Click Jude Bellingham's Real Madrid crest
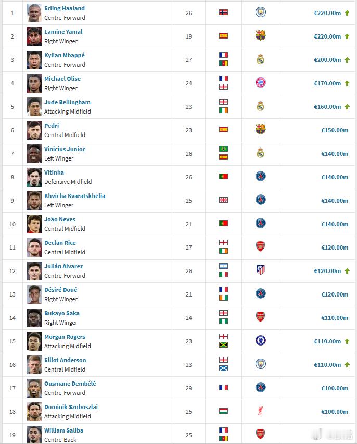This screenshot has height=444, width=357. coord(261,106)
